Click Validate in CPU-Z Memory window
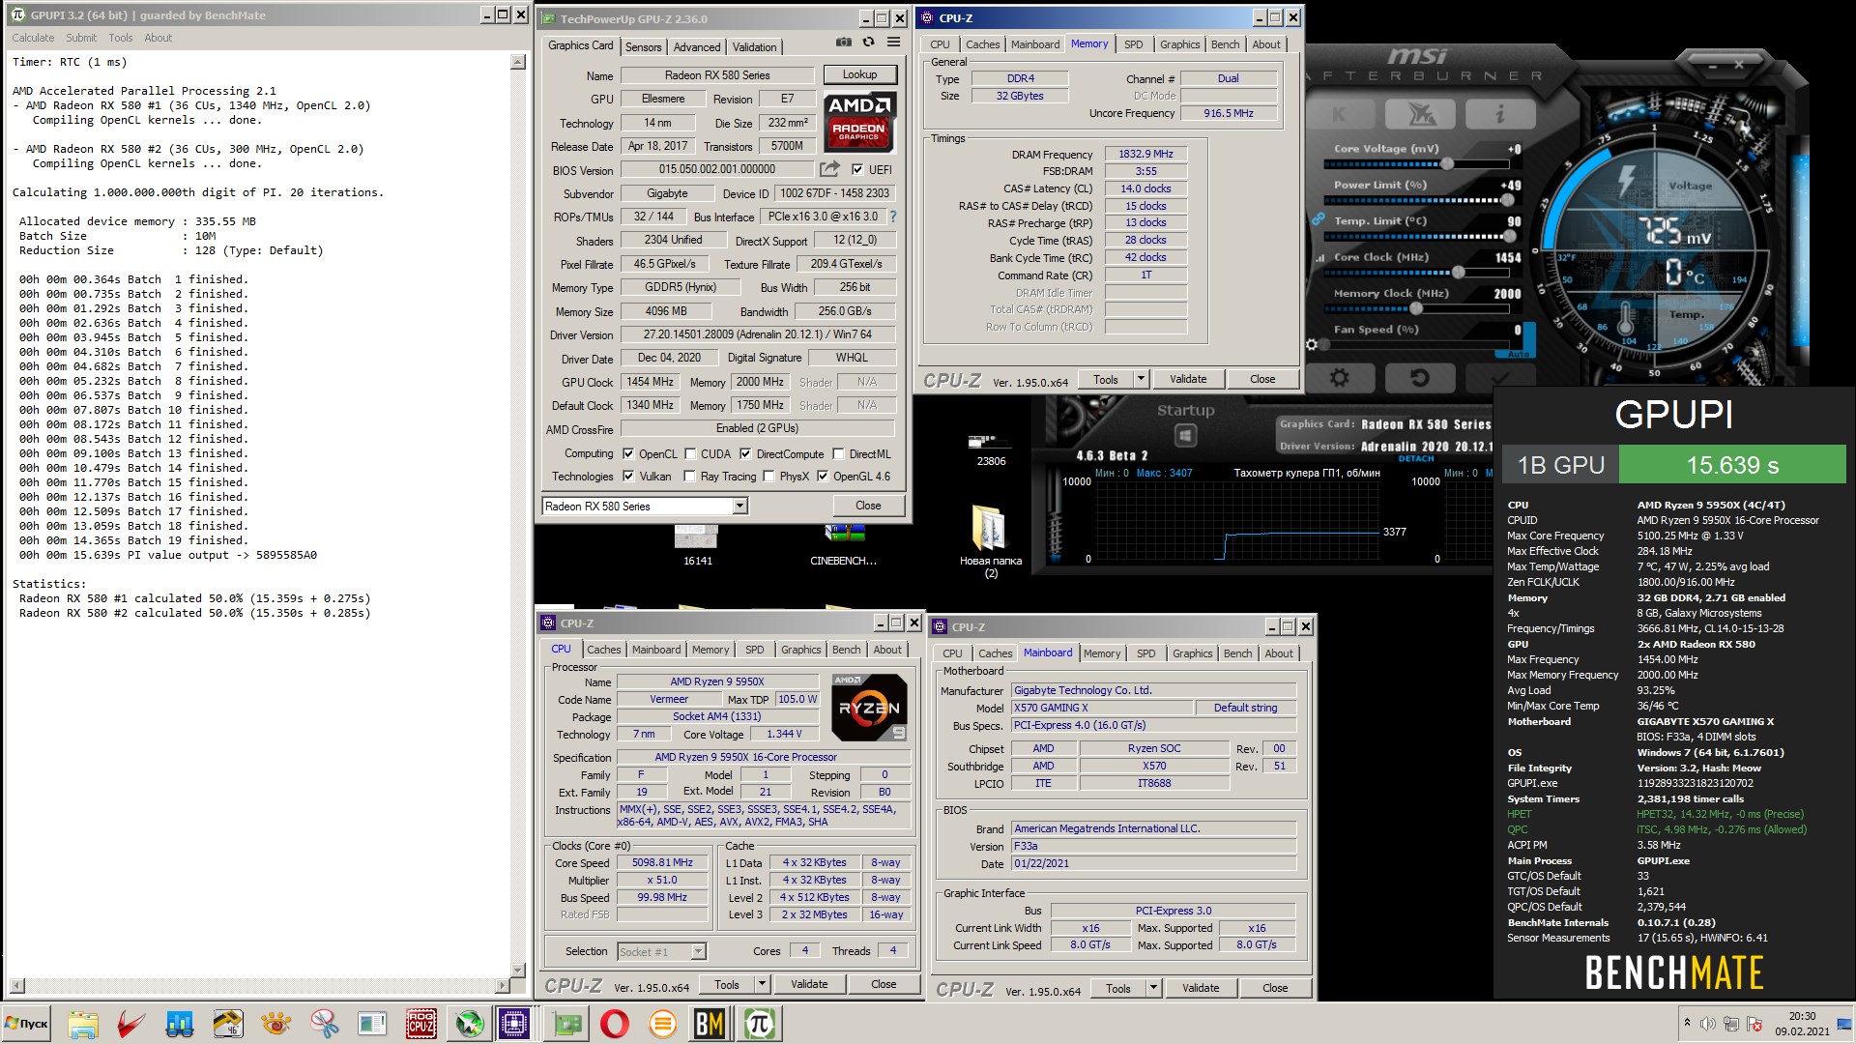This screenshot has width=1856, height=1044. (x=1188, y=379)
